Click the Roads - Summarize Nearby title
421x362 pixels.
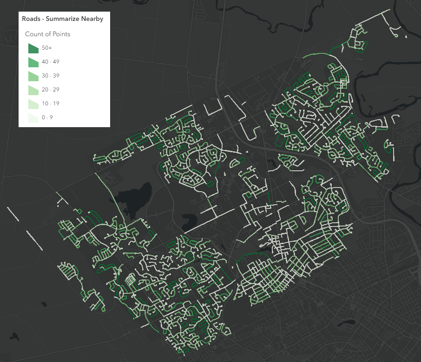click(x=62, y=19)
